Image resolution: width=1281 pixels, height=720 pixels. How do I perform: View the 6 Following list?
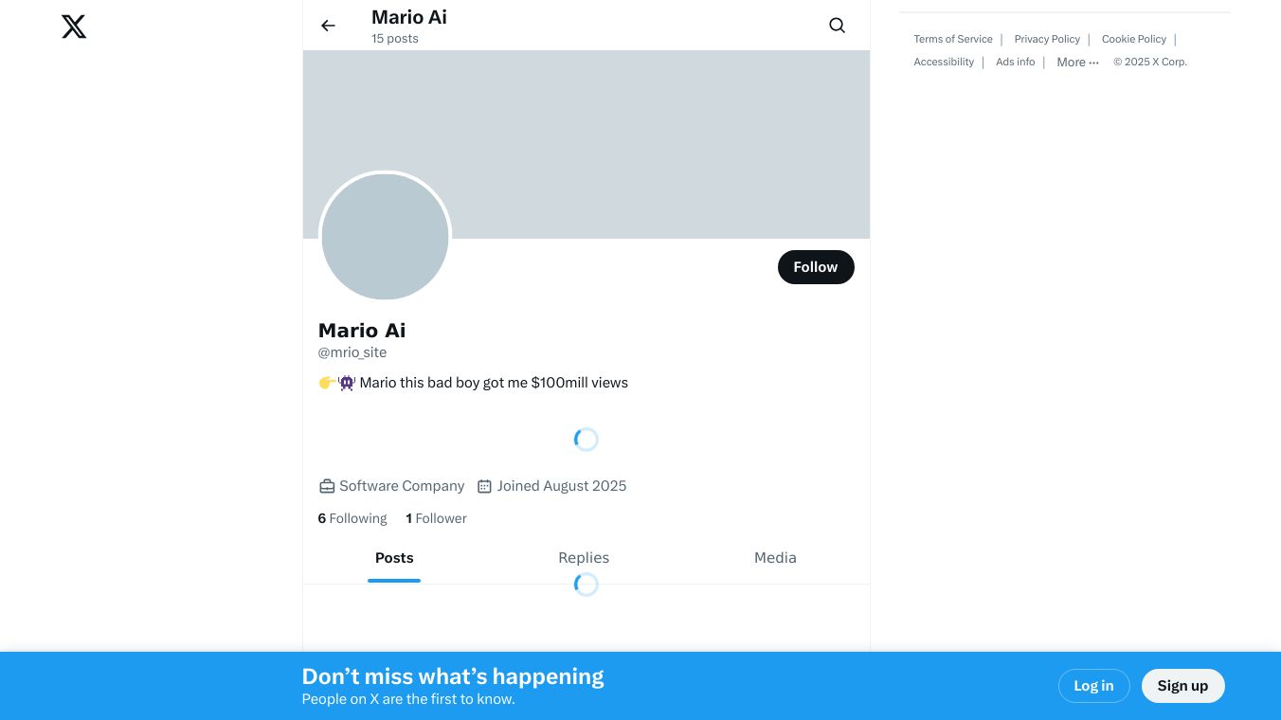coord(352,518)
